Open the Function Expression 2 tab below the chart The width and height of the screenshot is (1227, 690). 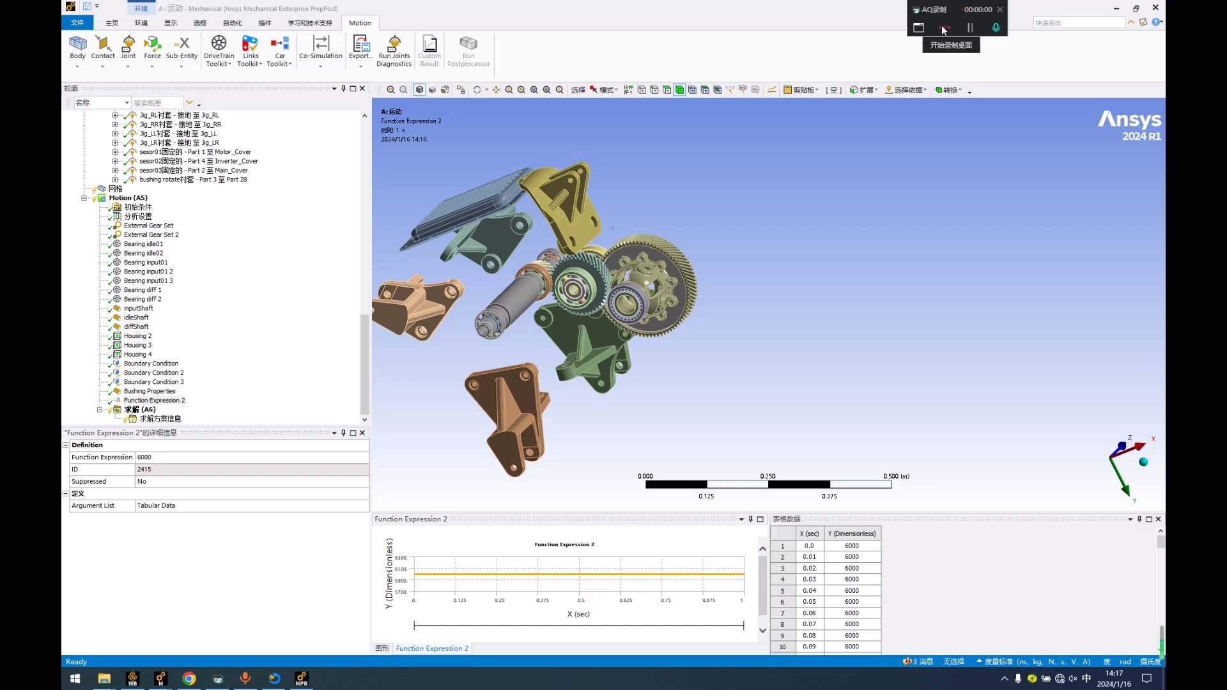432,648
